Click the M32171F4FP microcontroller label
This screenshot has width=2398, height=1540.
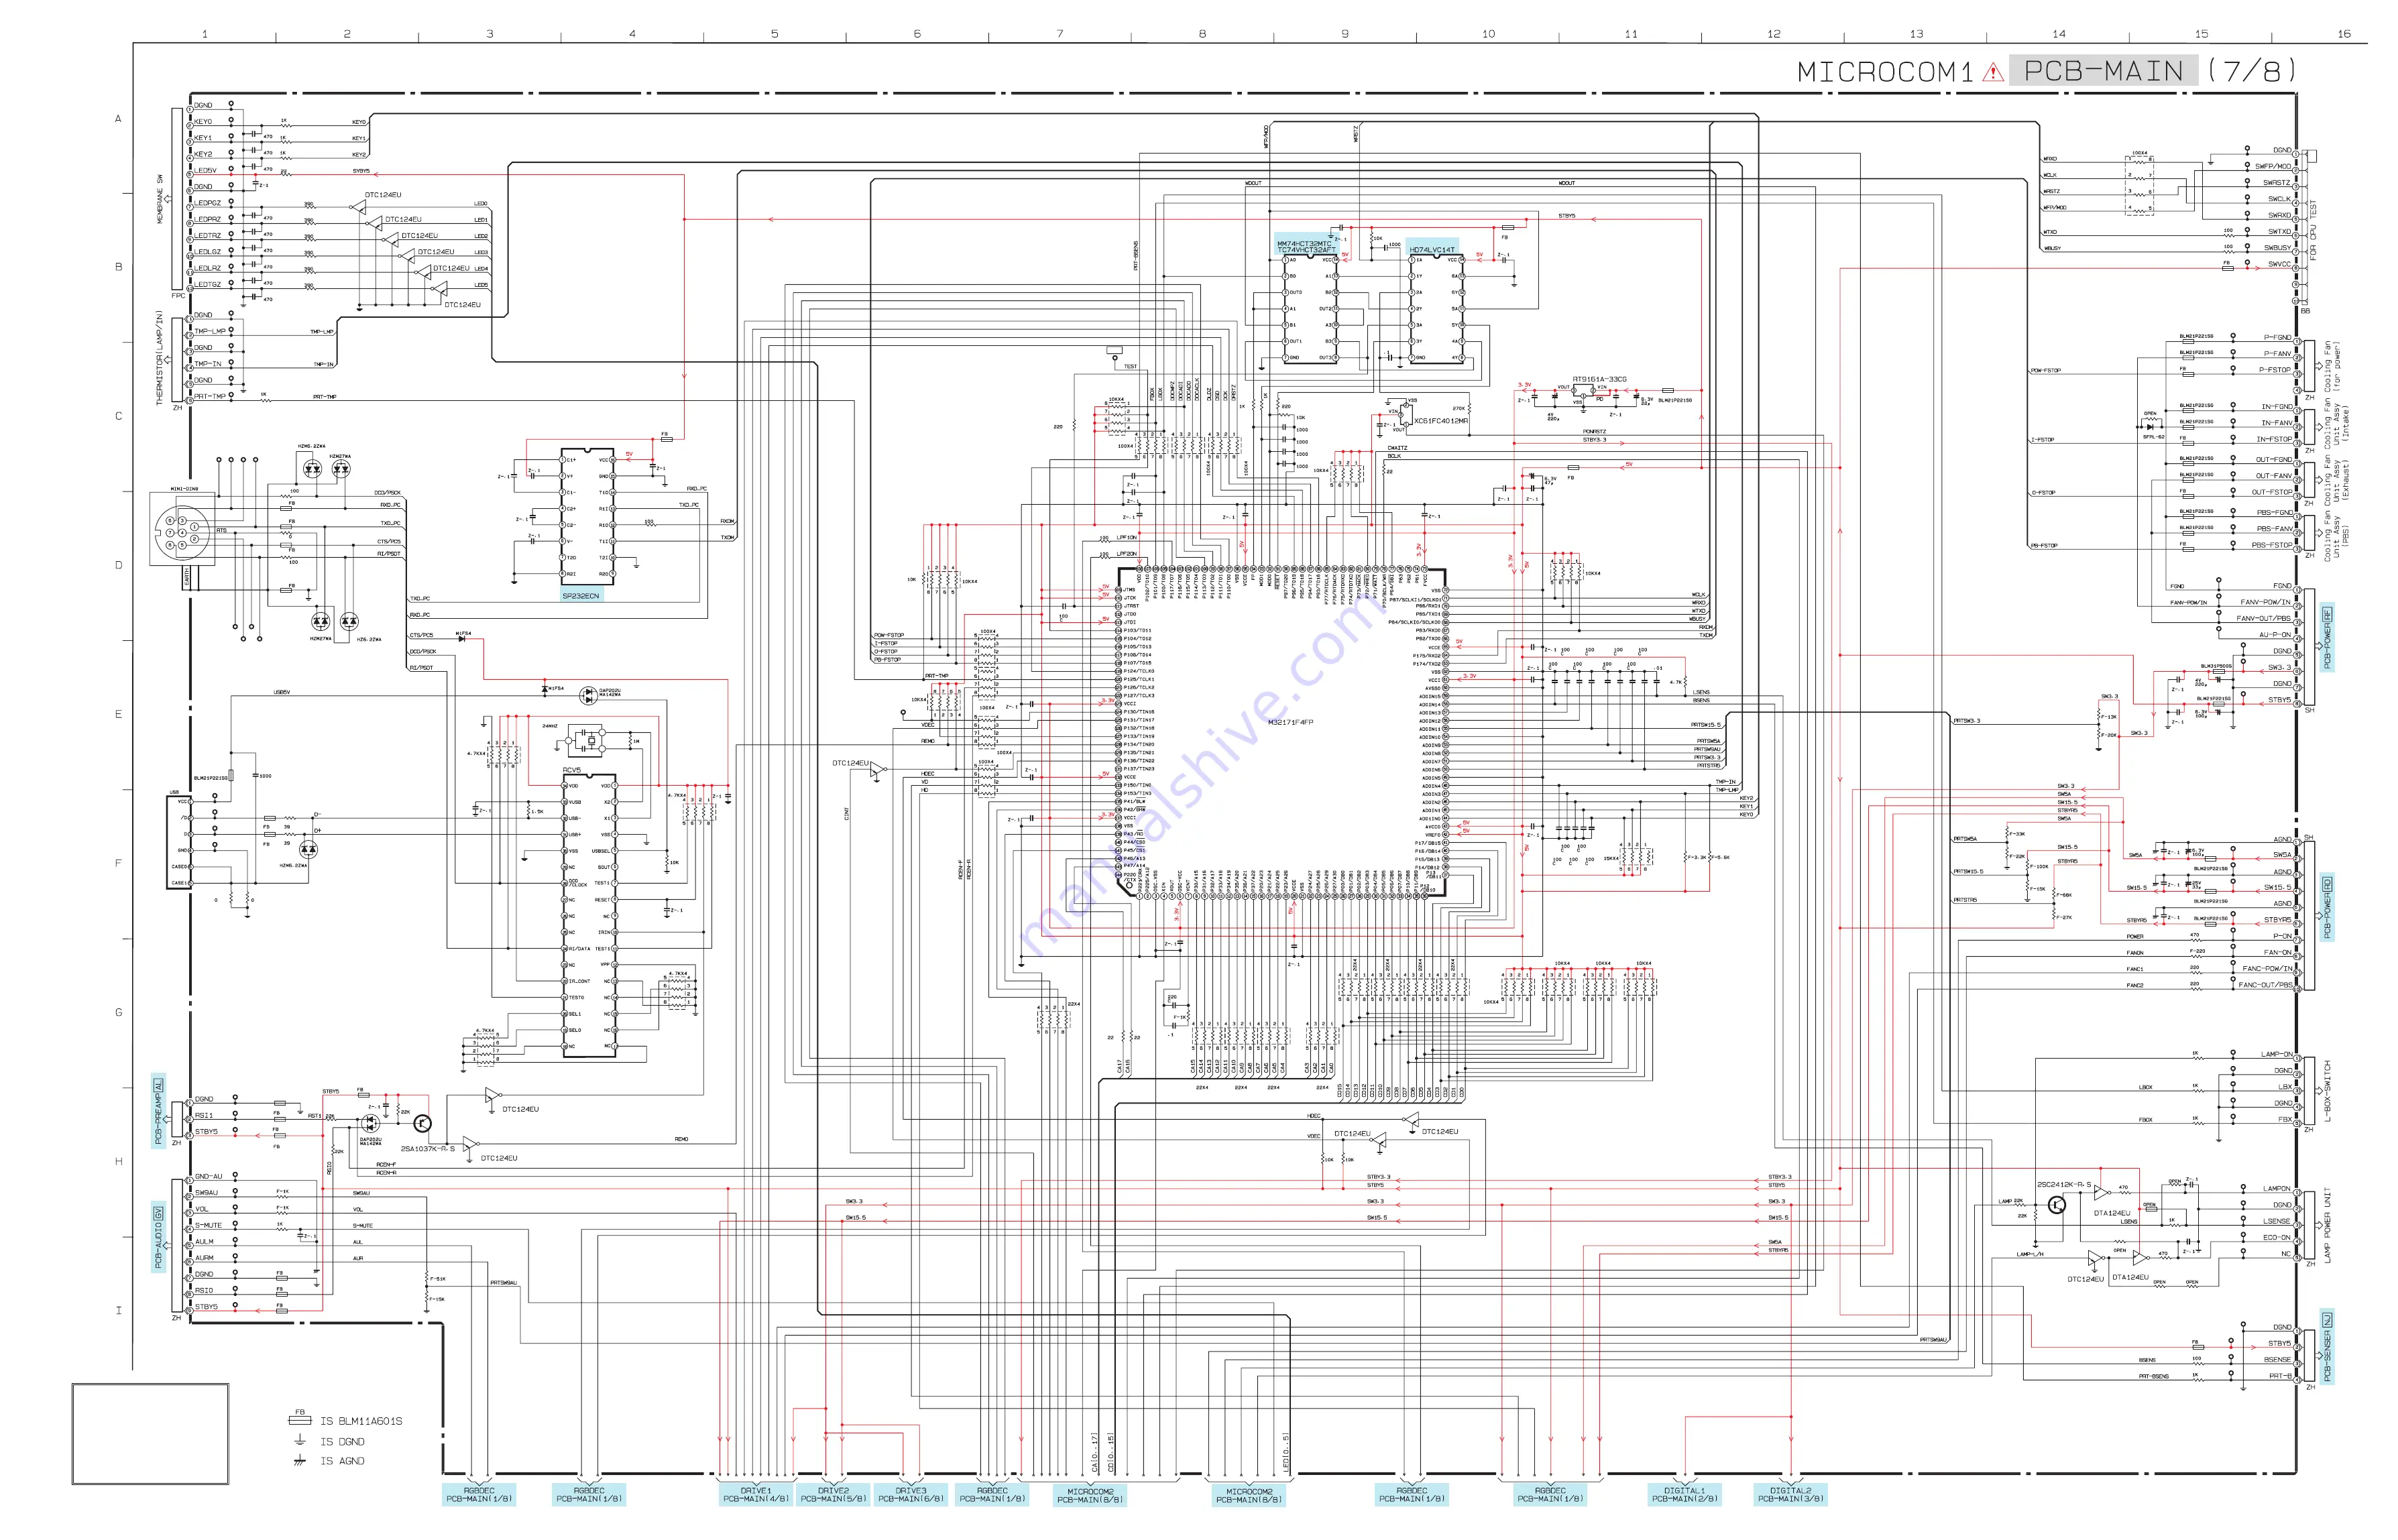pyautogui.click(x=1290, y=722)
